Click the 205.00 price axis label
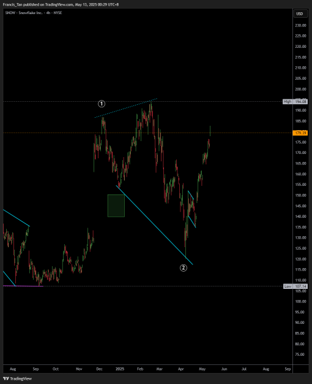 coord(301,79)
